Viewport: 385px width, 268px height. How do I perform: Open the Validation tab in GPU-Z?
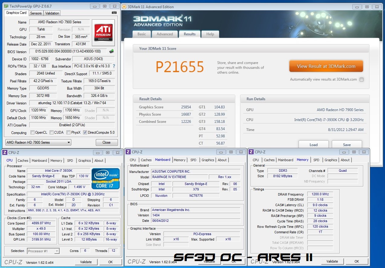pos(52,13)
